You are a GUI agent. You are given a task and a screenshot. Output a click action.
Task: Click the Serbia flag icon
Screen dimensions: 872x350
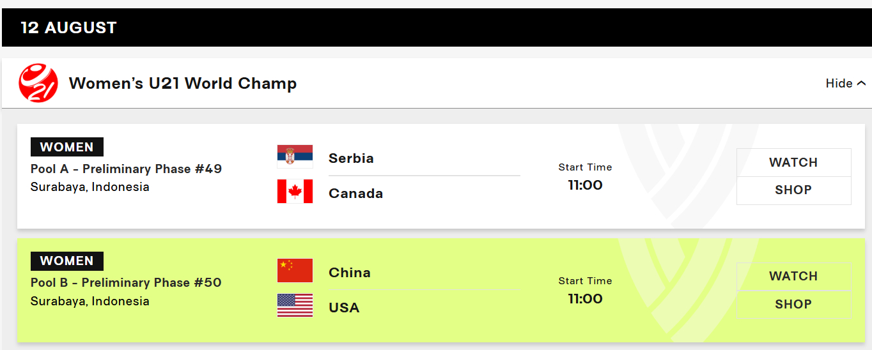pyautogui.click(x=295, y=156)
